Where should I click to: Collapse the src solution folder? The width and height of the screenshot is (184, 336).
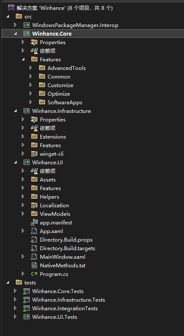tap(8, 17)
